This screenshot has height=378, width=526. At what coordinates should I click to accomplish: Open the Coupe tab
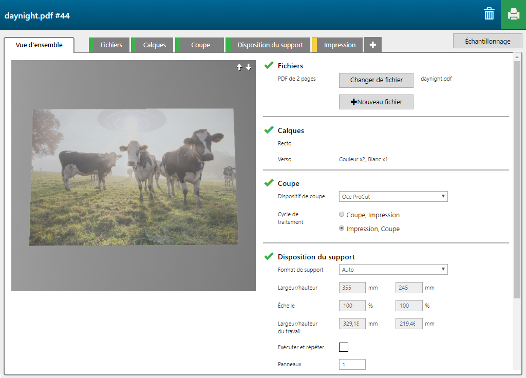200,45
